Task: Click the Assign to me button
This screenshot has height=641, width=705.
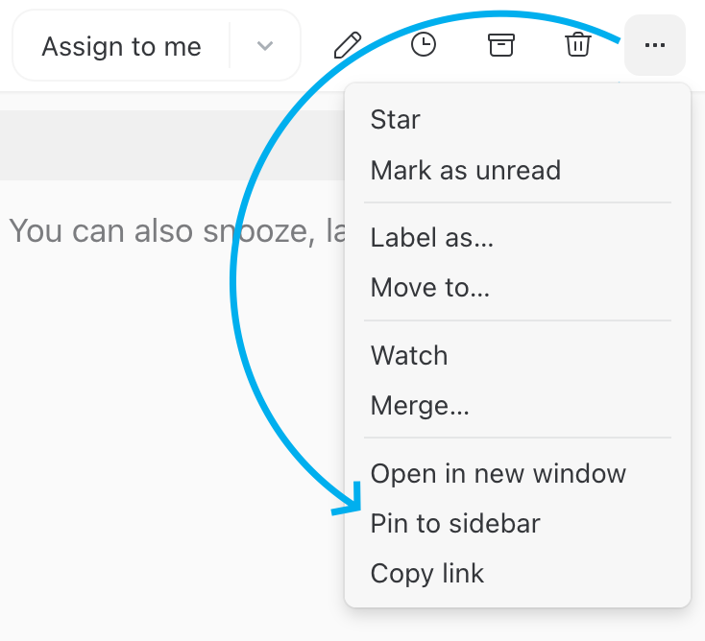Action: point(122,46)
